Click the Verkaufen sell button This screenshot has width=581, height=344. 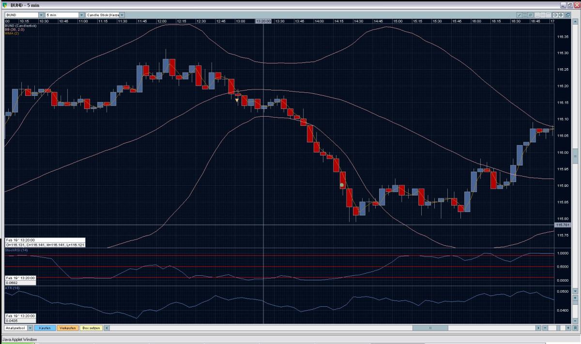tap(67, 328)
